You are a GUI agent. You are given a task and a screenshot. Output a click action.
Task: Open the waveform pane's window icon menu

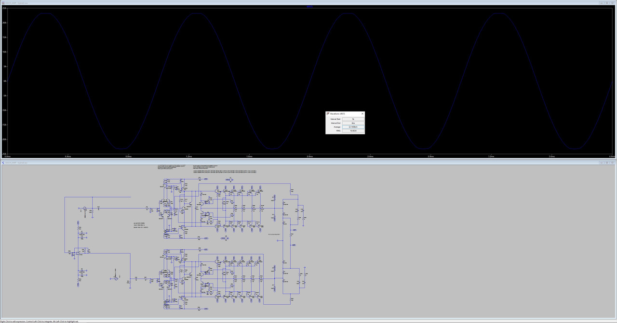[2, 2]
